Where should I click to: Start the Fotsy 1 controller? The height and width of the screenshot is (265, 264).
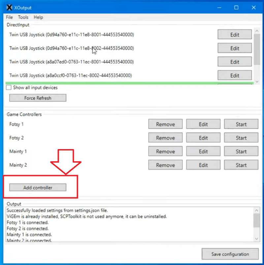(241, 124)
